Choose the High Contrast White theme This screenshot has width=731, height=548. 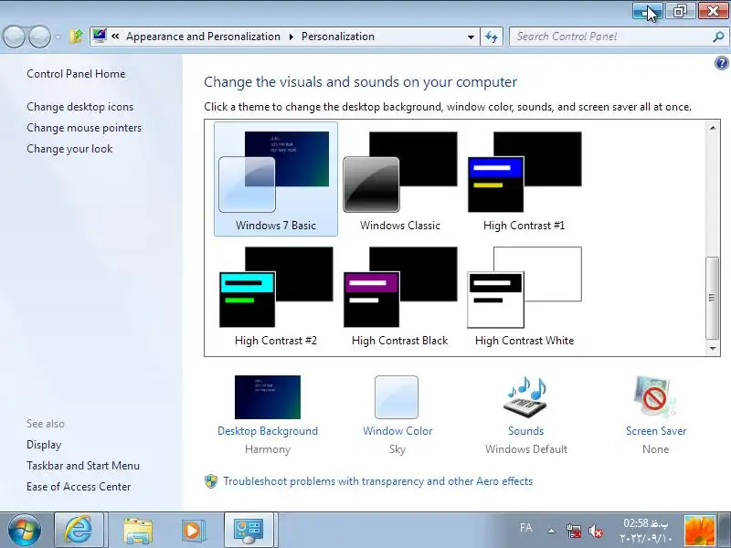coord(524,294)
